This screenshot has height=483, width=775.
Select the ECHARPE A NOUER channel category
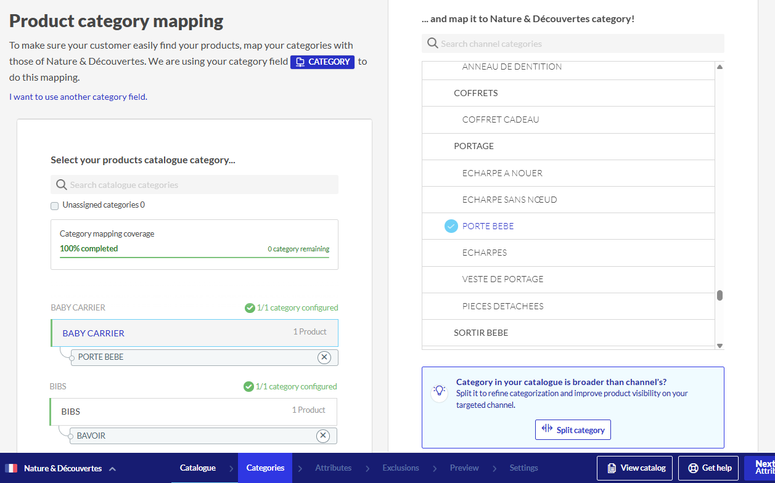coord(502,173)
